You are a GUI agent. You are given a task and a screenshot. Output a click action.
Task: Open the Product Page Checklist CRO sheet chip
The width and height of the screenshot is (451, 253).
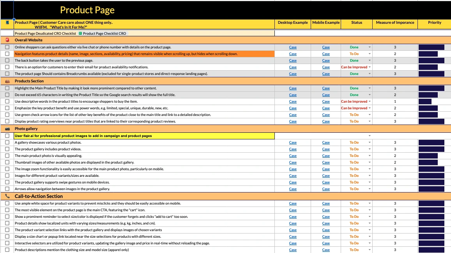102,34
